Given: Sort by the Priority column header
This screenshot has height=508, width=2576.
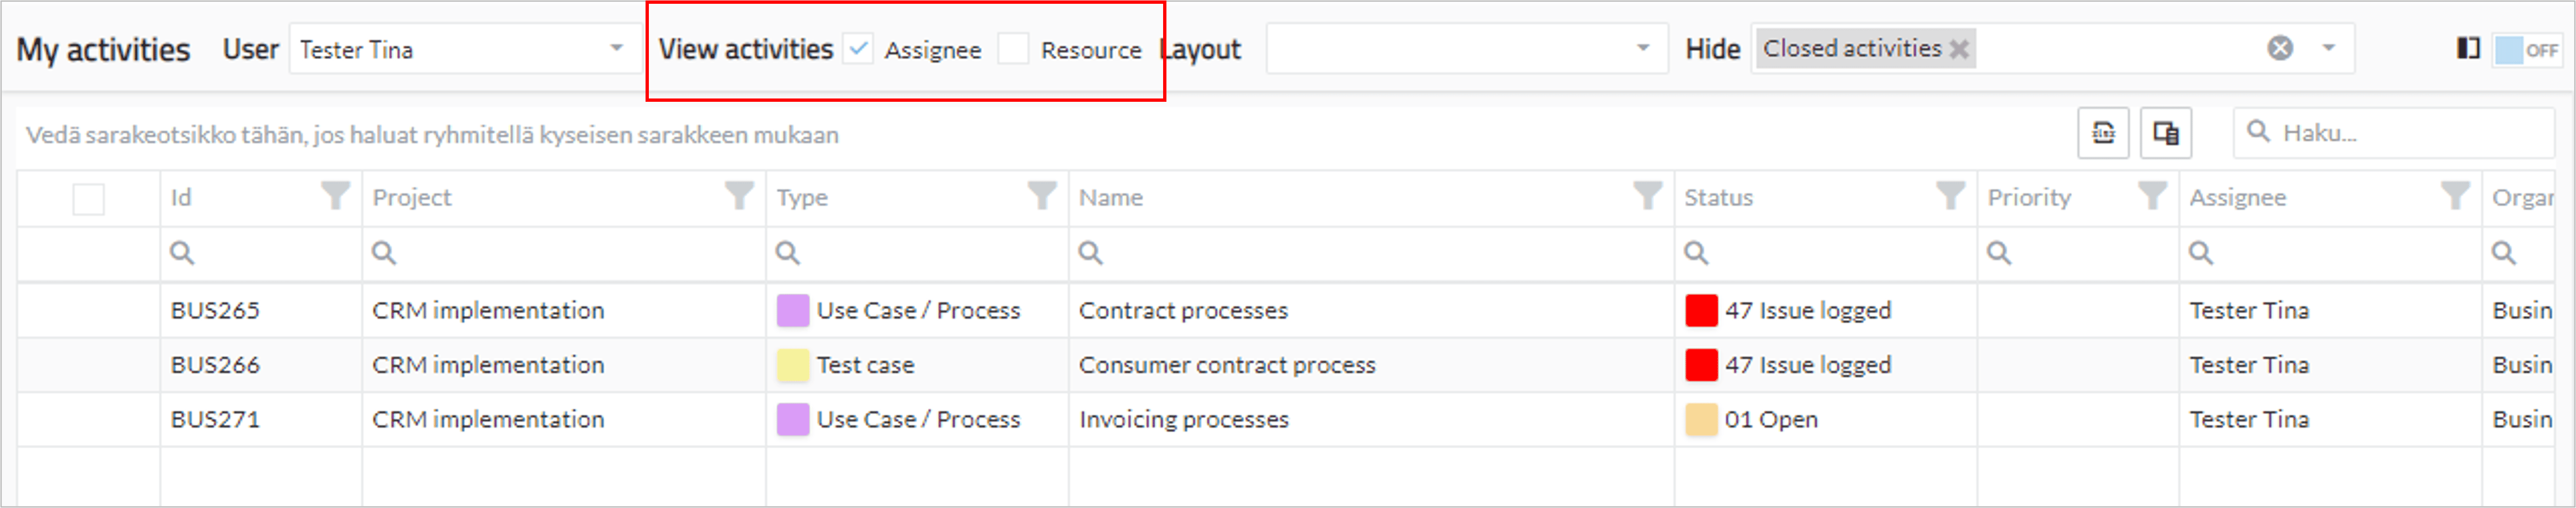Looking at the screenshot, I should coord(2029,197).
